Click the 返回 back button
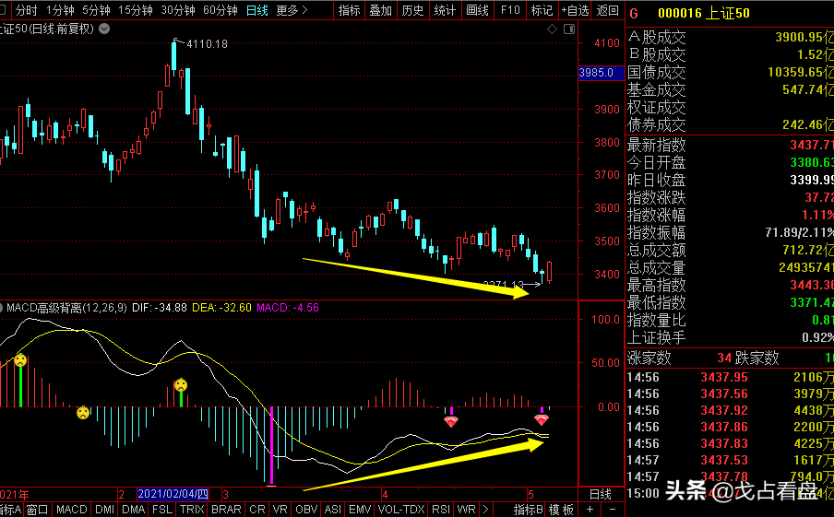834x517 pixels. click(607, 10)
